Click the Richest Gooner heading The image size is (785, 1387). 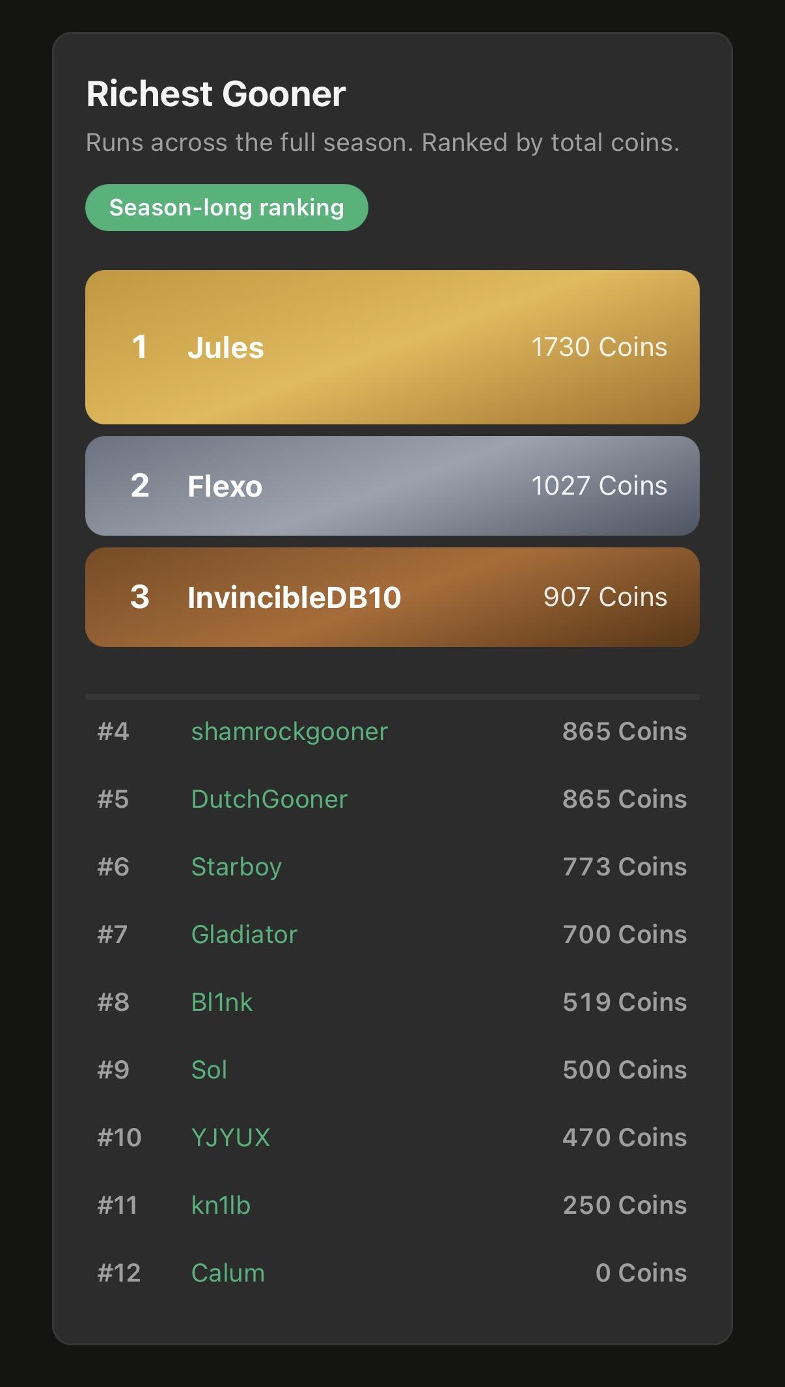(x=215, y=94)
